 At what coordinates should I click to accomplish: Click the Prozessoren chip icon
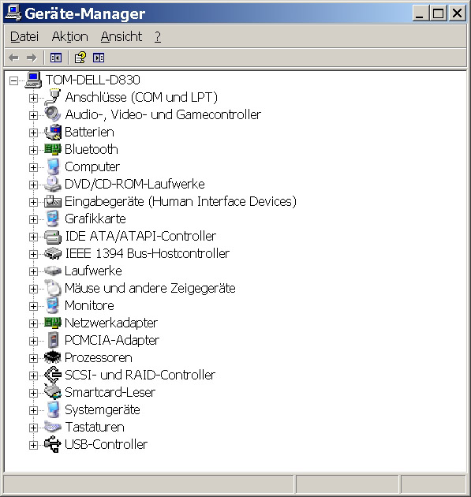point(53,357)
